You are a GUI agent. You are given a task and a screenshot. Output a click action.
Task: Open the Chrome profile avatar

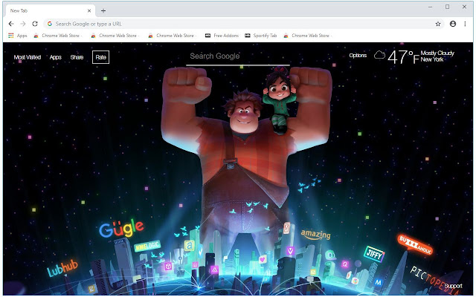453,24
